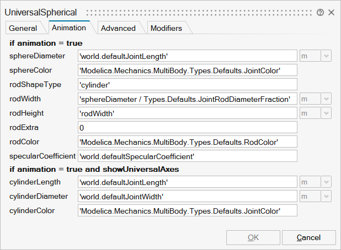Click the OK button

click(253, 237)
